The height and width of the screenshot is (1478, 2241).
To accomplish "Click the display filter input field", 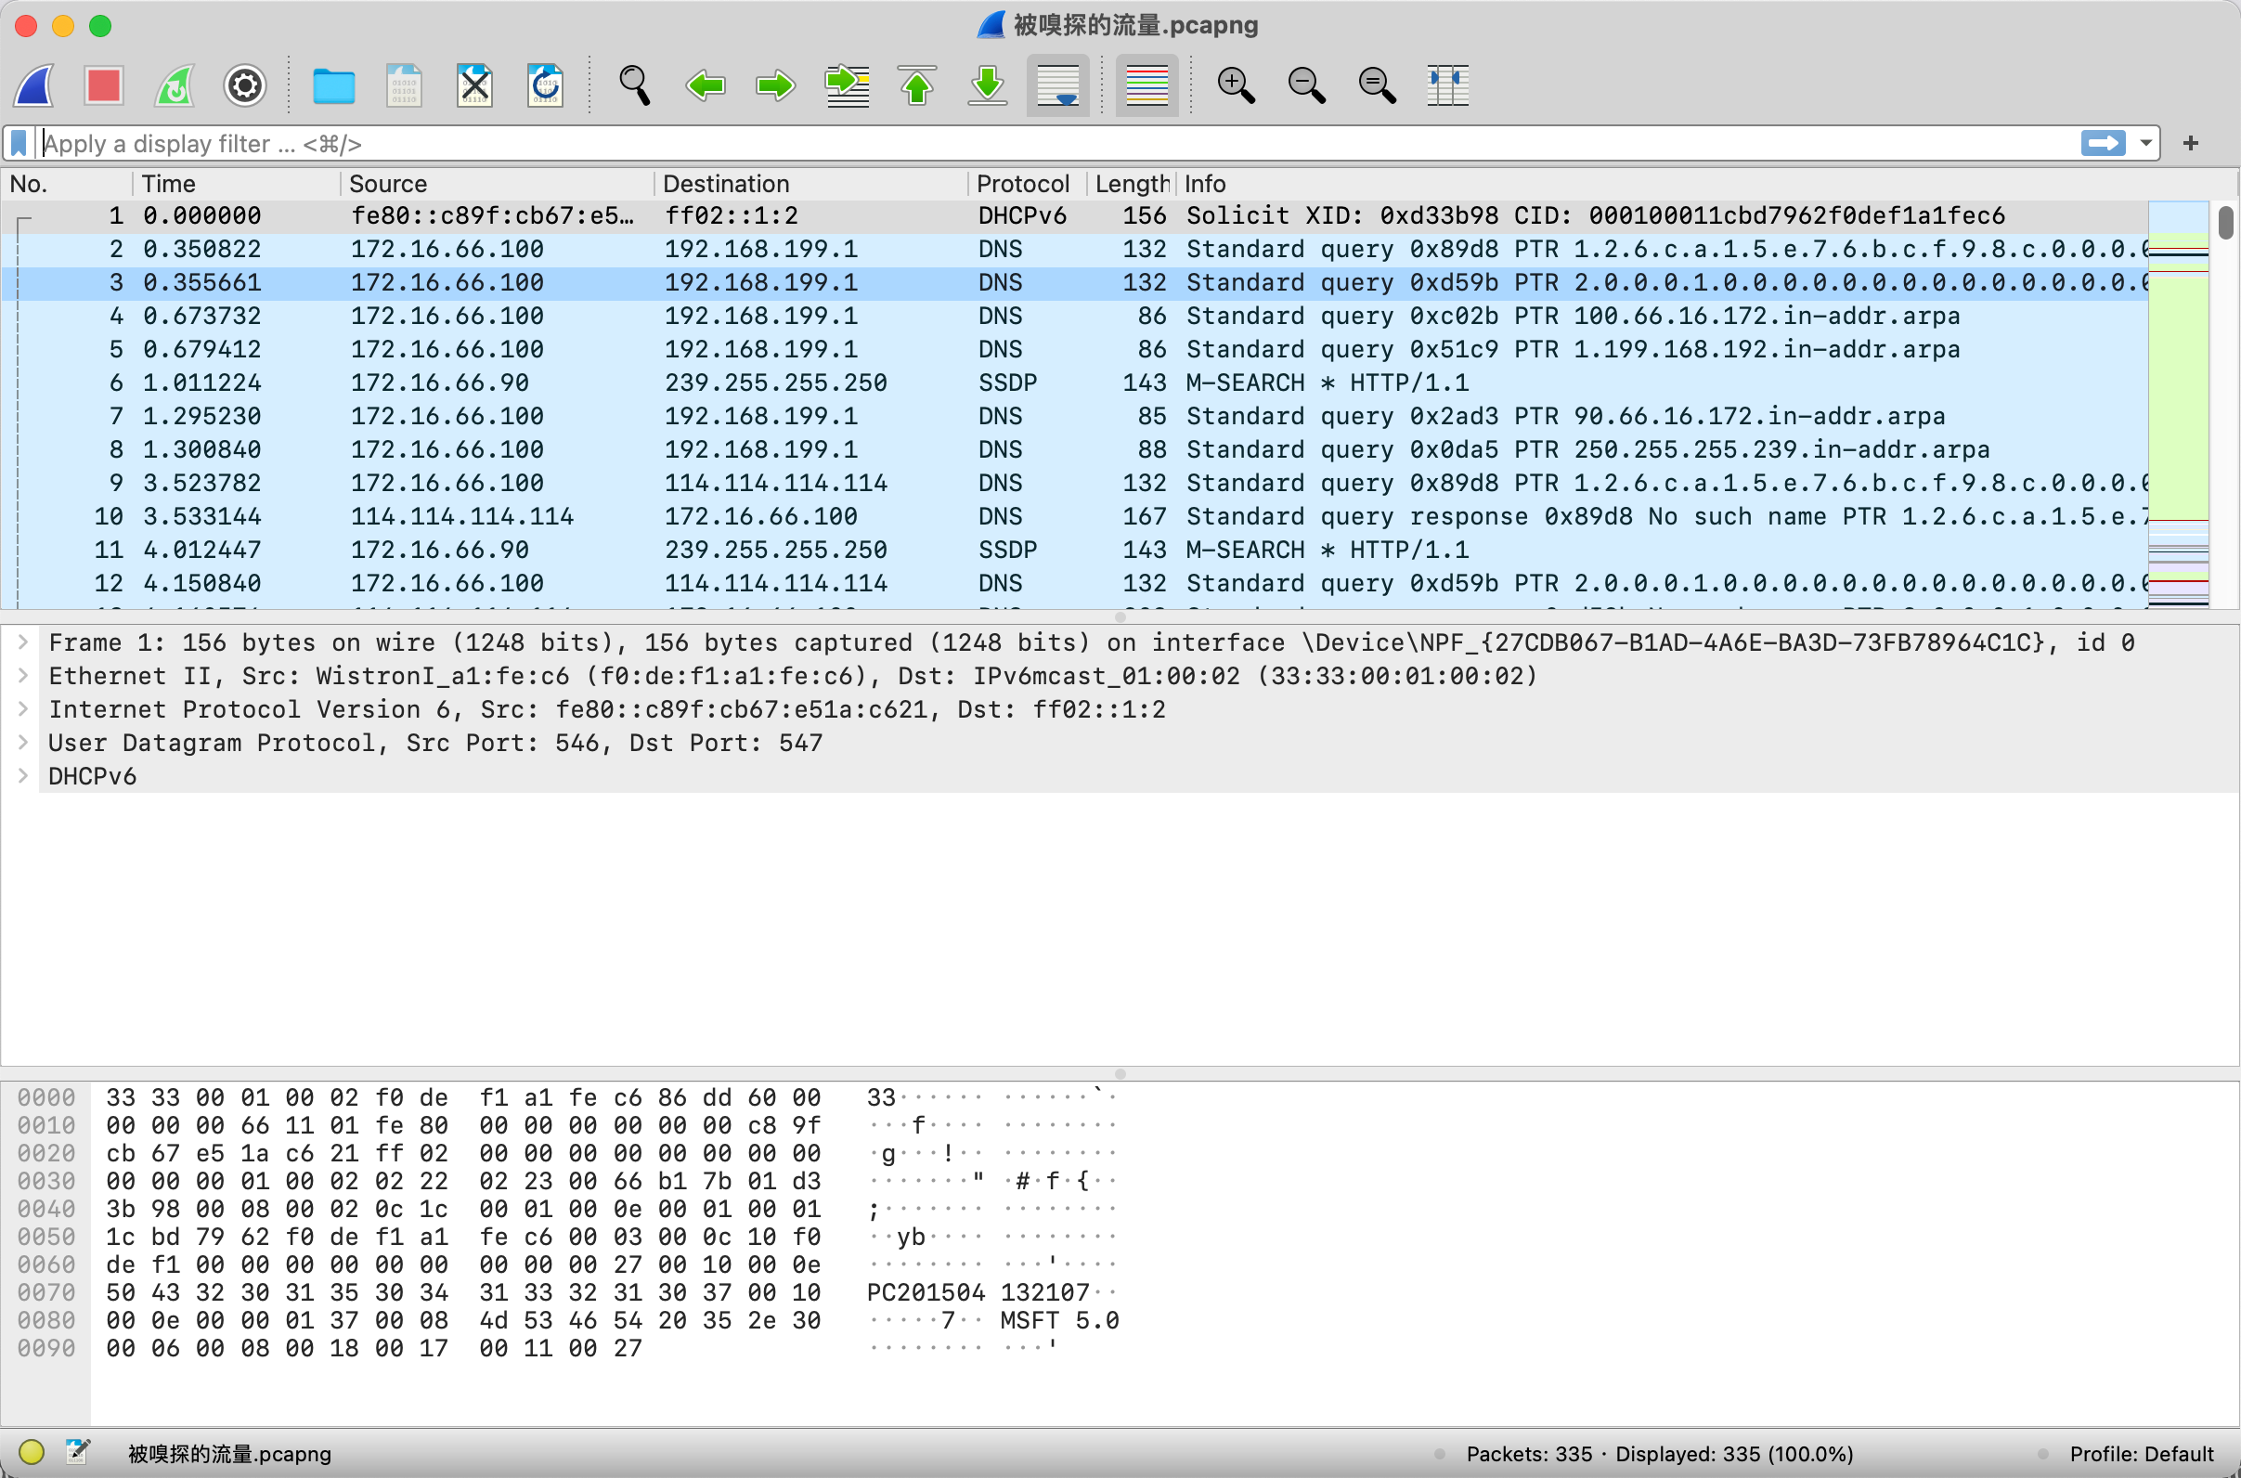I will point(1037,143).
